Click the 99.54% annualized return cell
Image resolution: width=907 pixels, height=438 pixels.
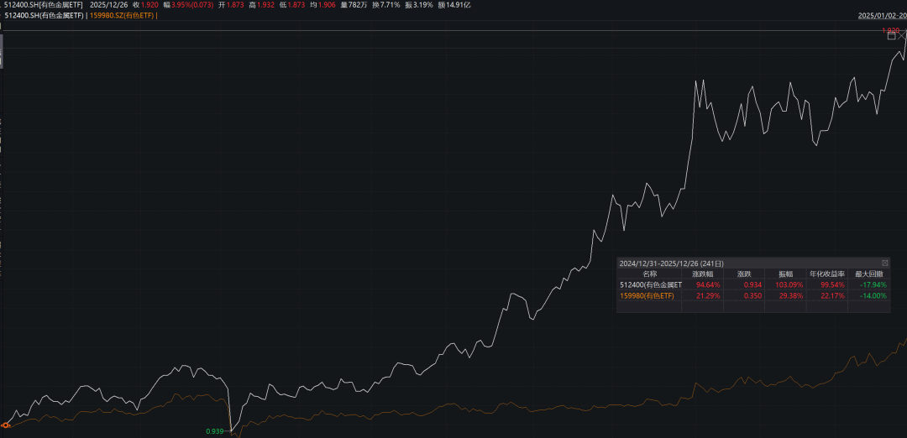point(833,285)
